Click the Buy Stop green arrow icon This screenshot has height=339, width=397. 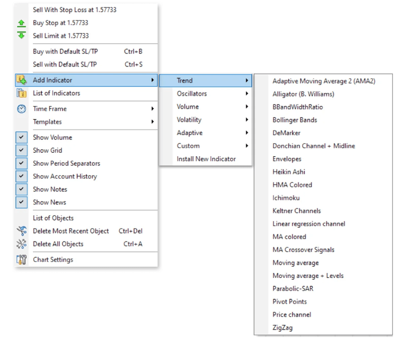coord(21,23)
